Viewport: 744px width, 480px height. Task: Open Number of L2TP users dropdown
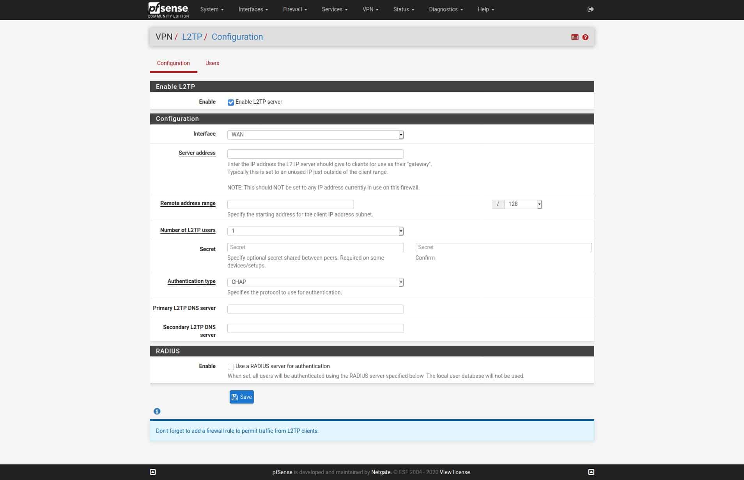315,231
